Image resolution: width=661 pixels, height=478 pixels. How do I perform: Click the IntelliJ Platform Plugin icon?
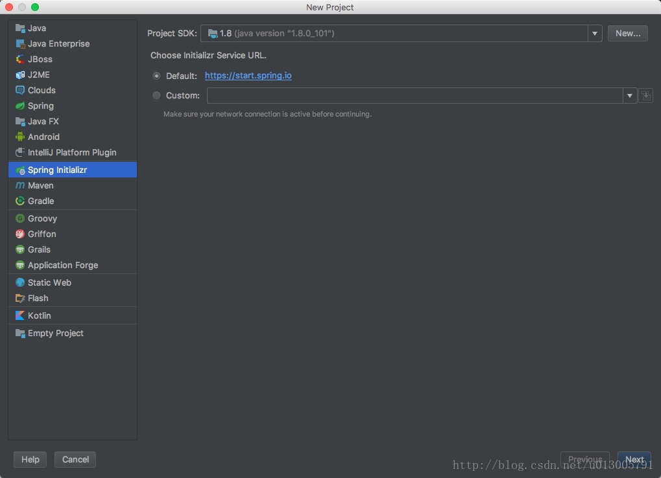[20, 152]
